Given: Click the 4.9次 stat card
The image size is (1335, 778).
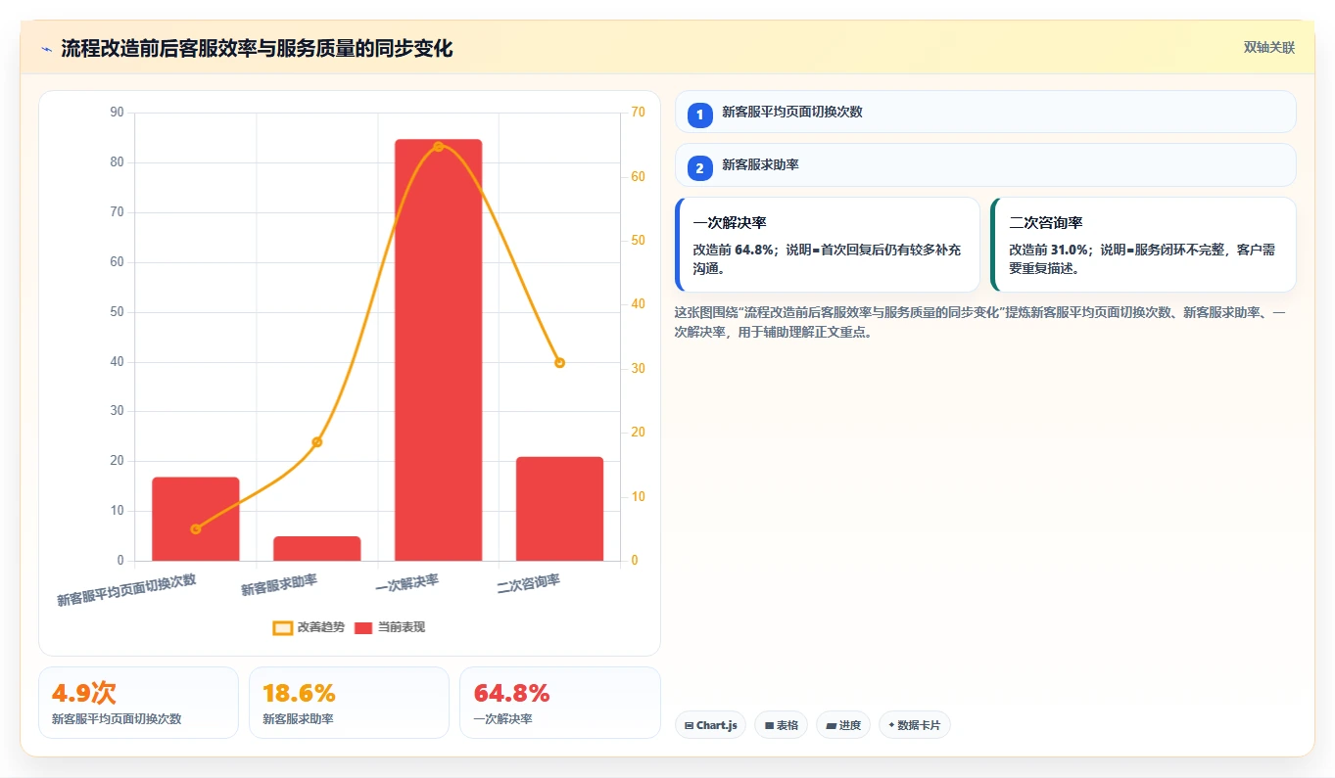Looking at the screenshot, I should pos(138,703).
